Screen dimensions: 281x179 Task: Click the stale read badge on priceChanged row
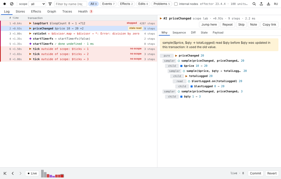pyautogui.click(x=135, y=28)
